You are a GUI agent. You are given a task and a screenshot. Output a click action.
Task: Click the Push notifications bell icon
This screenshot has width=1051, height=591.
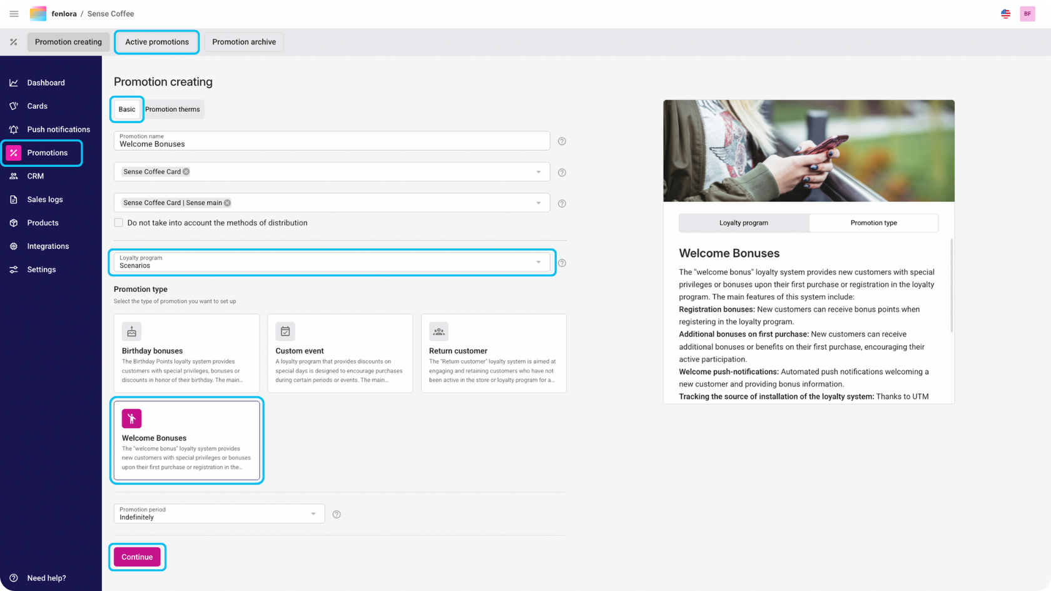coord(14,129)
